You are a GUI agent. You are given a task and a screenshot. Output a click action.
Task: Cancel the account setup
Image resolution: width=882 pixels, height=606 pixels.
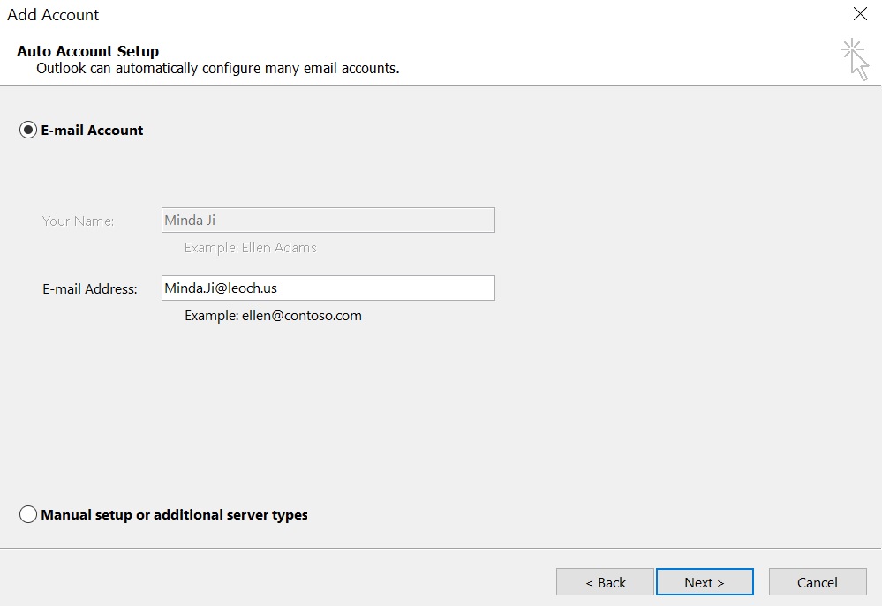818,582
